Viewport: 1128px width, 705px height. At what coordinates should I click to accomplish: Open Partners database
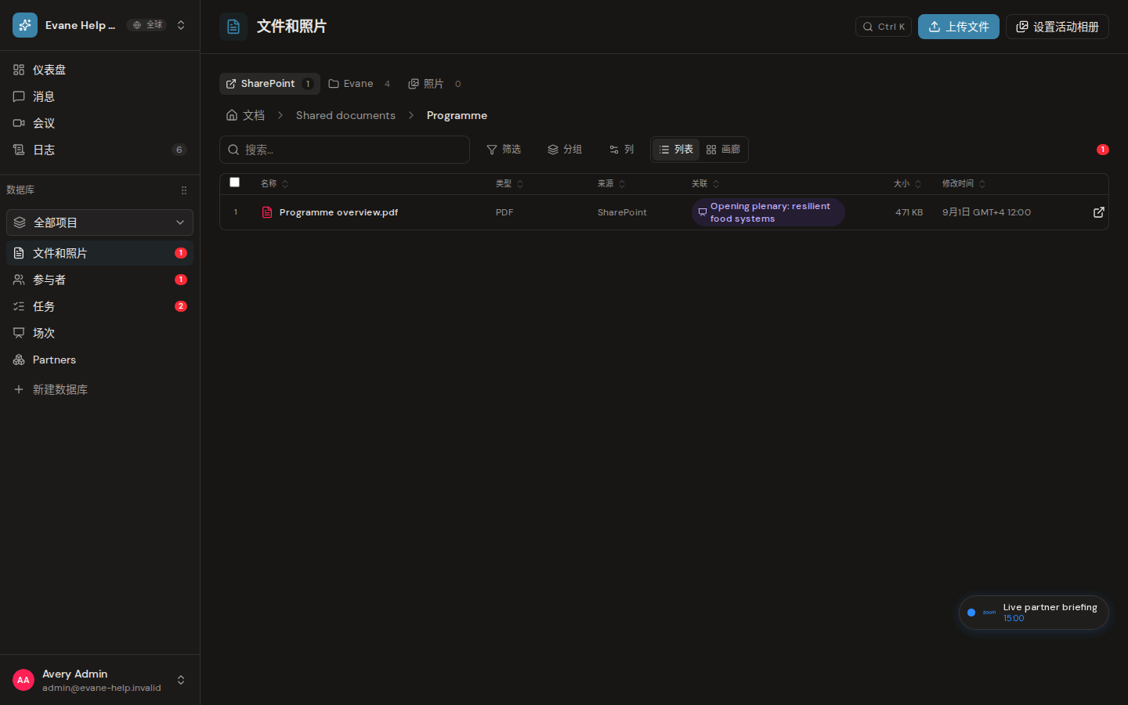[99, 360]
